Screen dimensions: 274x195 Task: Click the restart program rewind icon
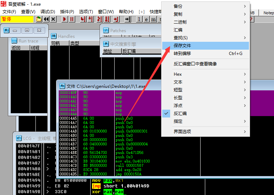click(x=46, y=19)
